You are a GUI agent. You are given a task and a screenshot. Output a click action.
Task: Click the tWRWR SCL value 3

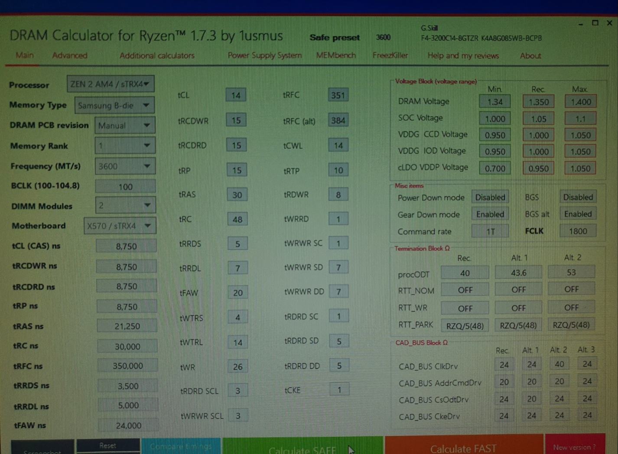(x=238, y=415)
